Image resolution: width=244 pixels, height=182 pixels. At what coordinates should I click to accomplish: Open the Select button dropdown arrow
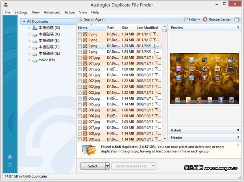pos(107,166)
